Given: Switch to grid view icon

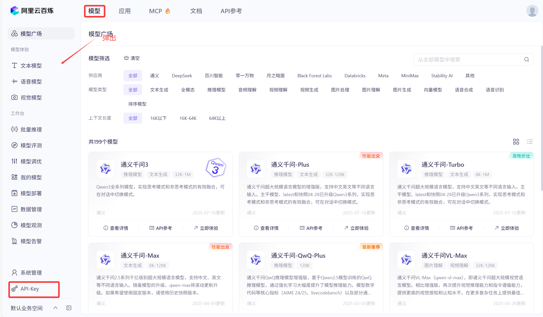Looking at the screenshot, I should click(516, 141).
